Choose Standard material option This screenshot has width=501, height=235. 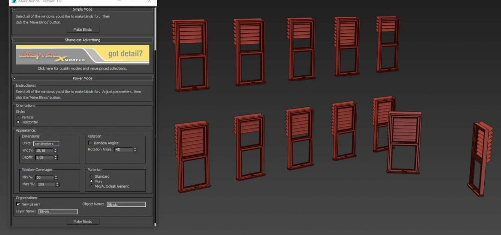click(x=91, y=176)
